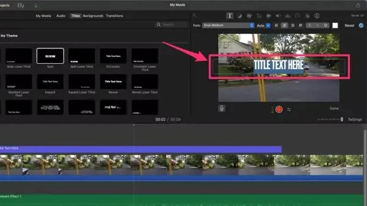Open the Speed dial tool
The height and width of the screenshot is (206, 367).
pyautogui.click(x=298, y=16)
